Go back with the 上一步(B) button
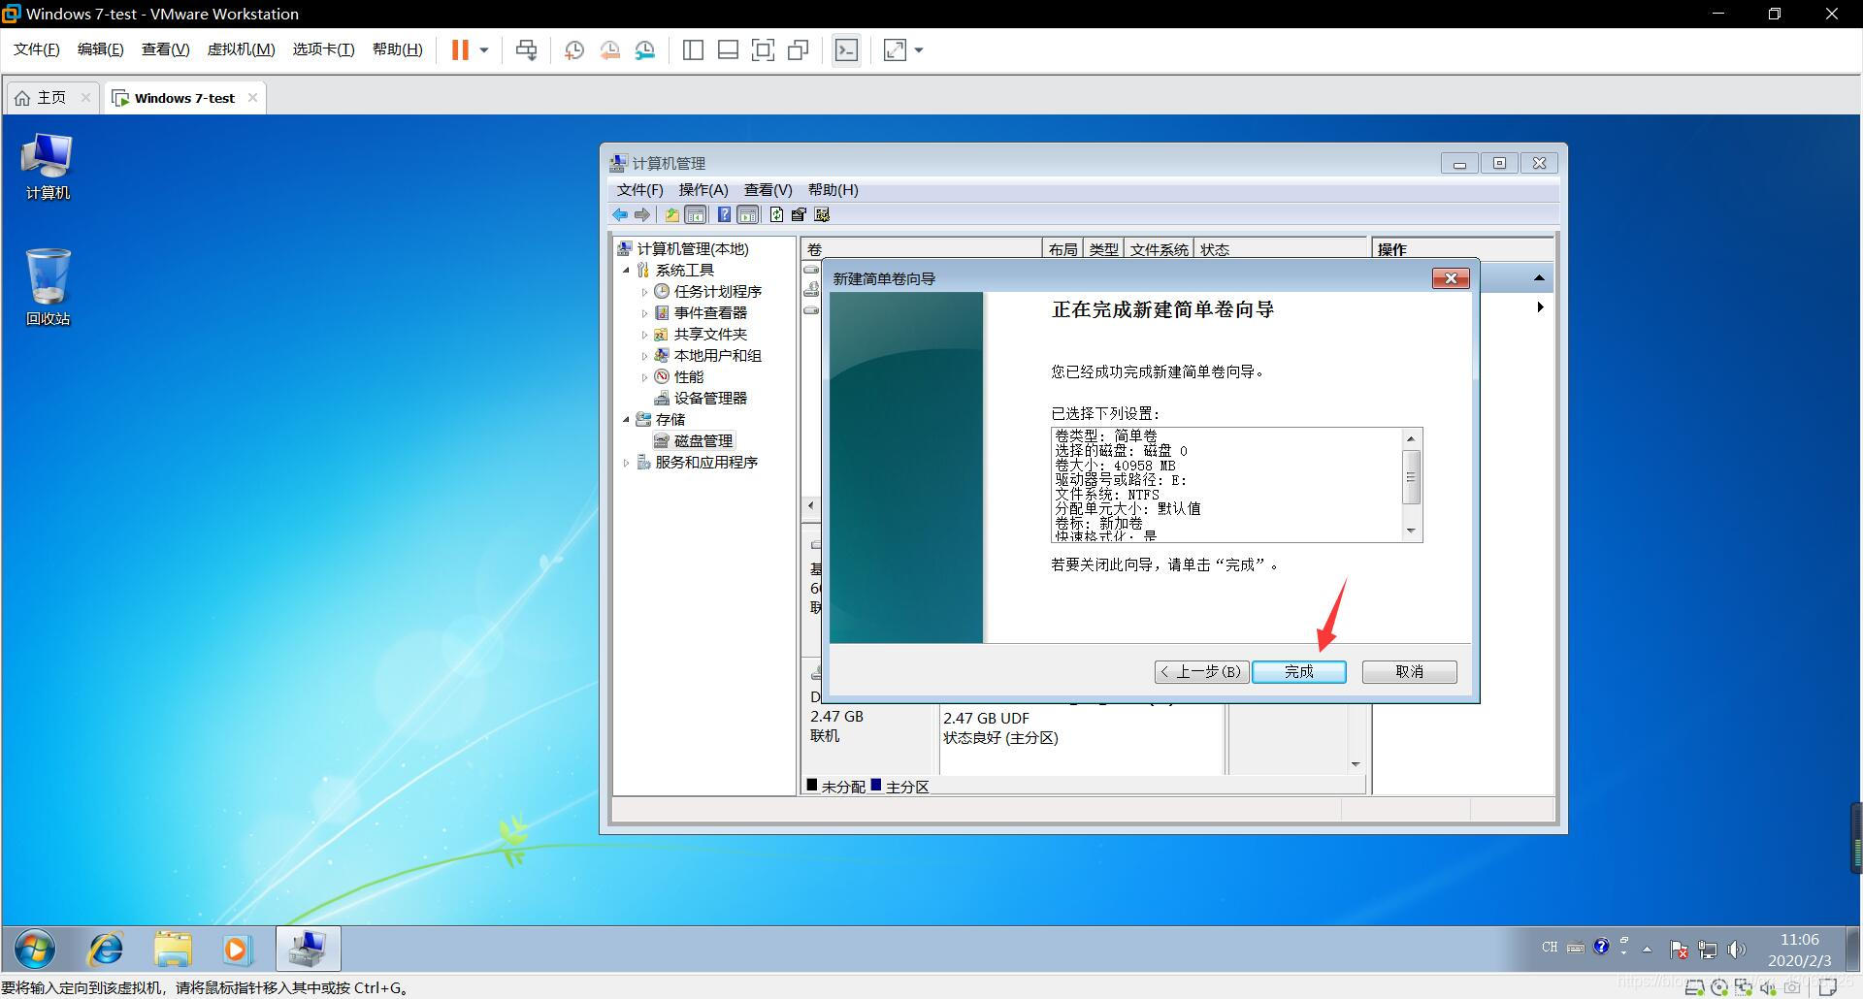Image resolution: width=1863 pixels, height=999 pixels. [x=1201, y=671]
